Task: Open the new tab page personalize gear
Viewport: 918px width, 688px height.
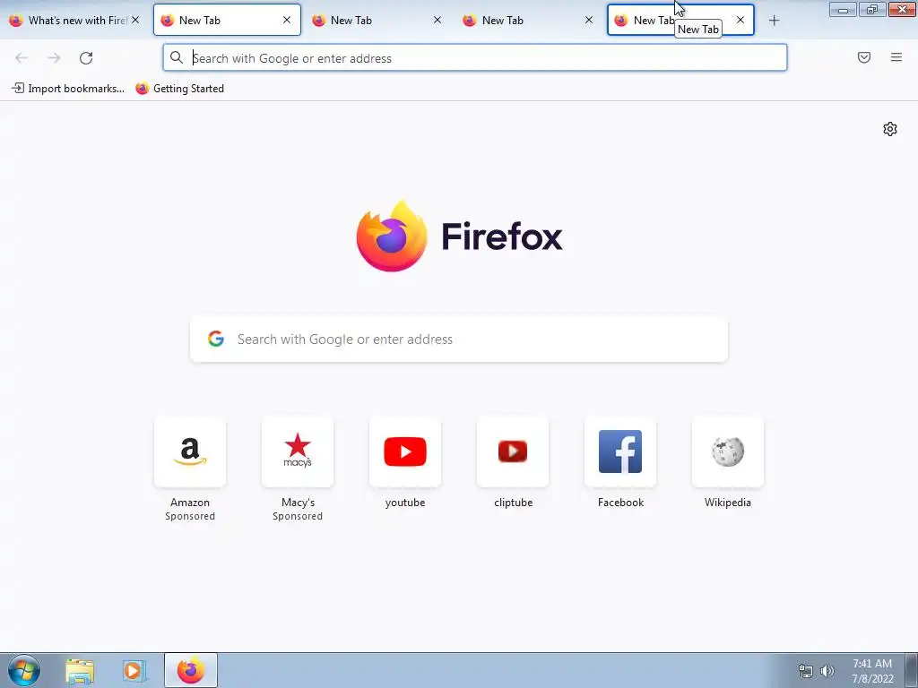Action: click(x=890, y=129)
